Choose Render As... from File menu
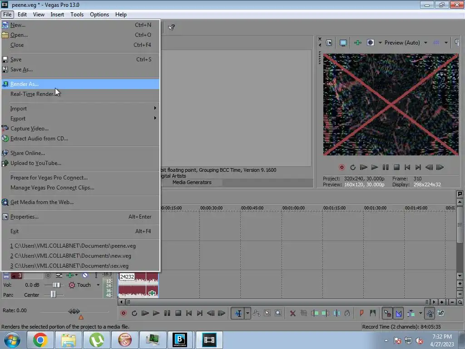 pos(80,84)
